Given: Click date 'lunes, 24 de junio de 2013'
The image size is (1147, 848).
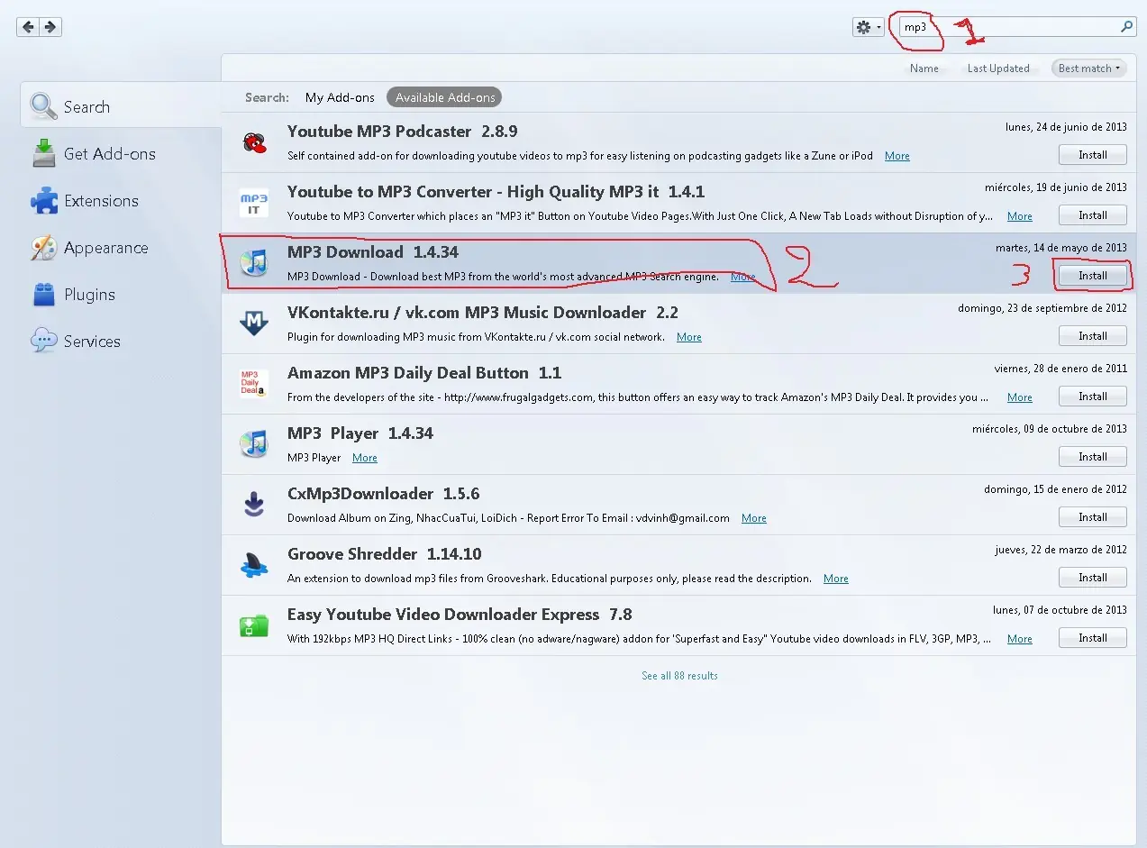Looking at the screenshot, I should (x=1066, y=127).
